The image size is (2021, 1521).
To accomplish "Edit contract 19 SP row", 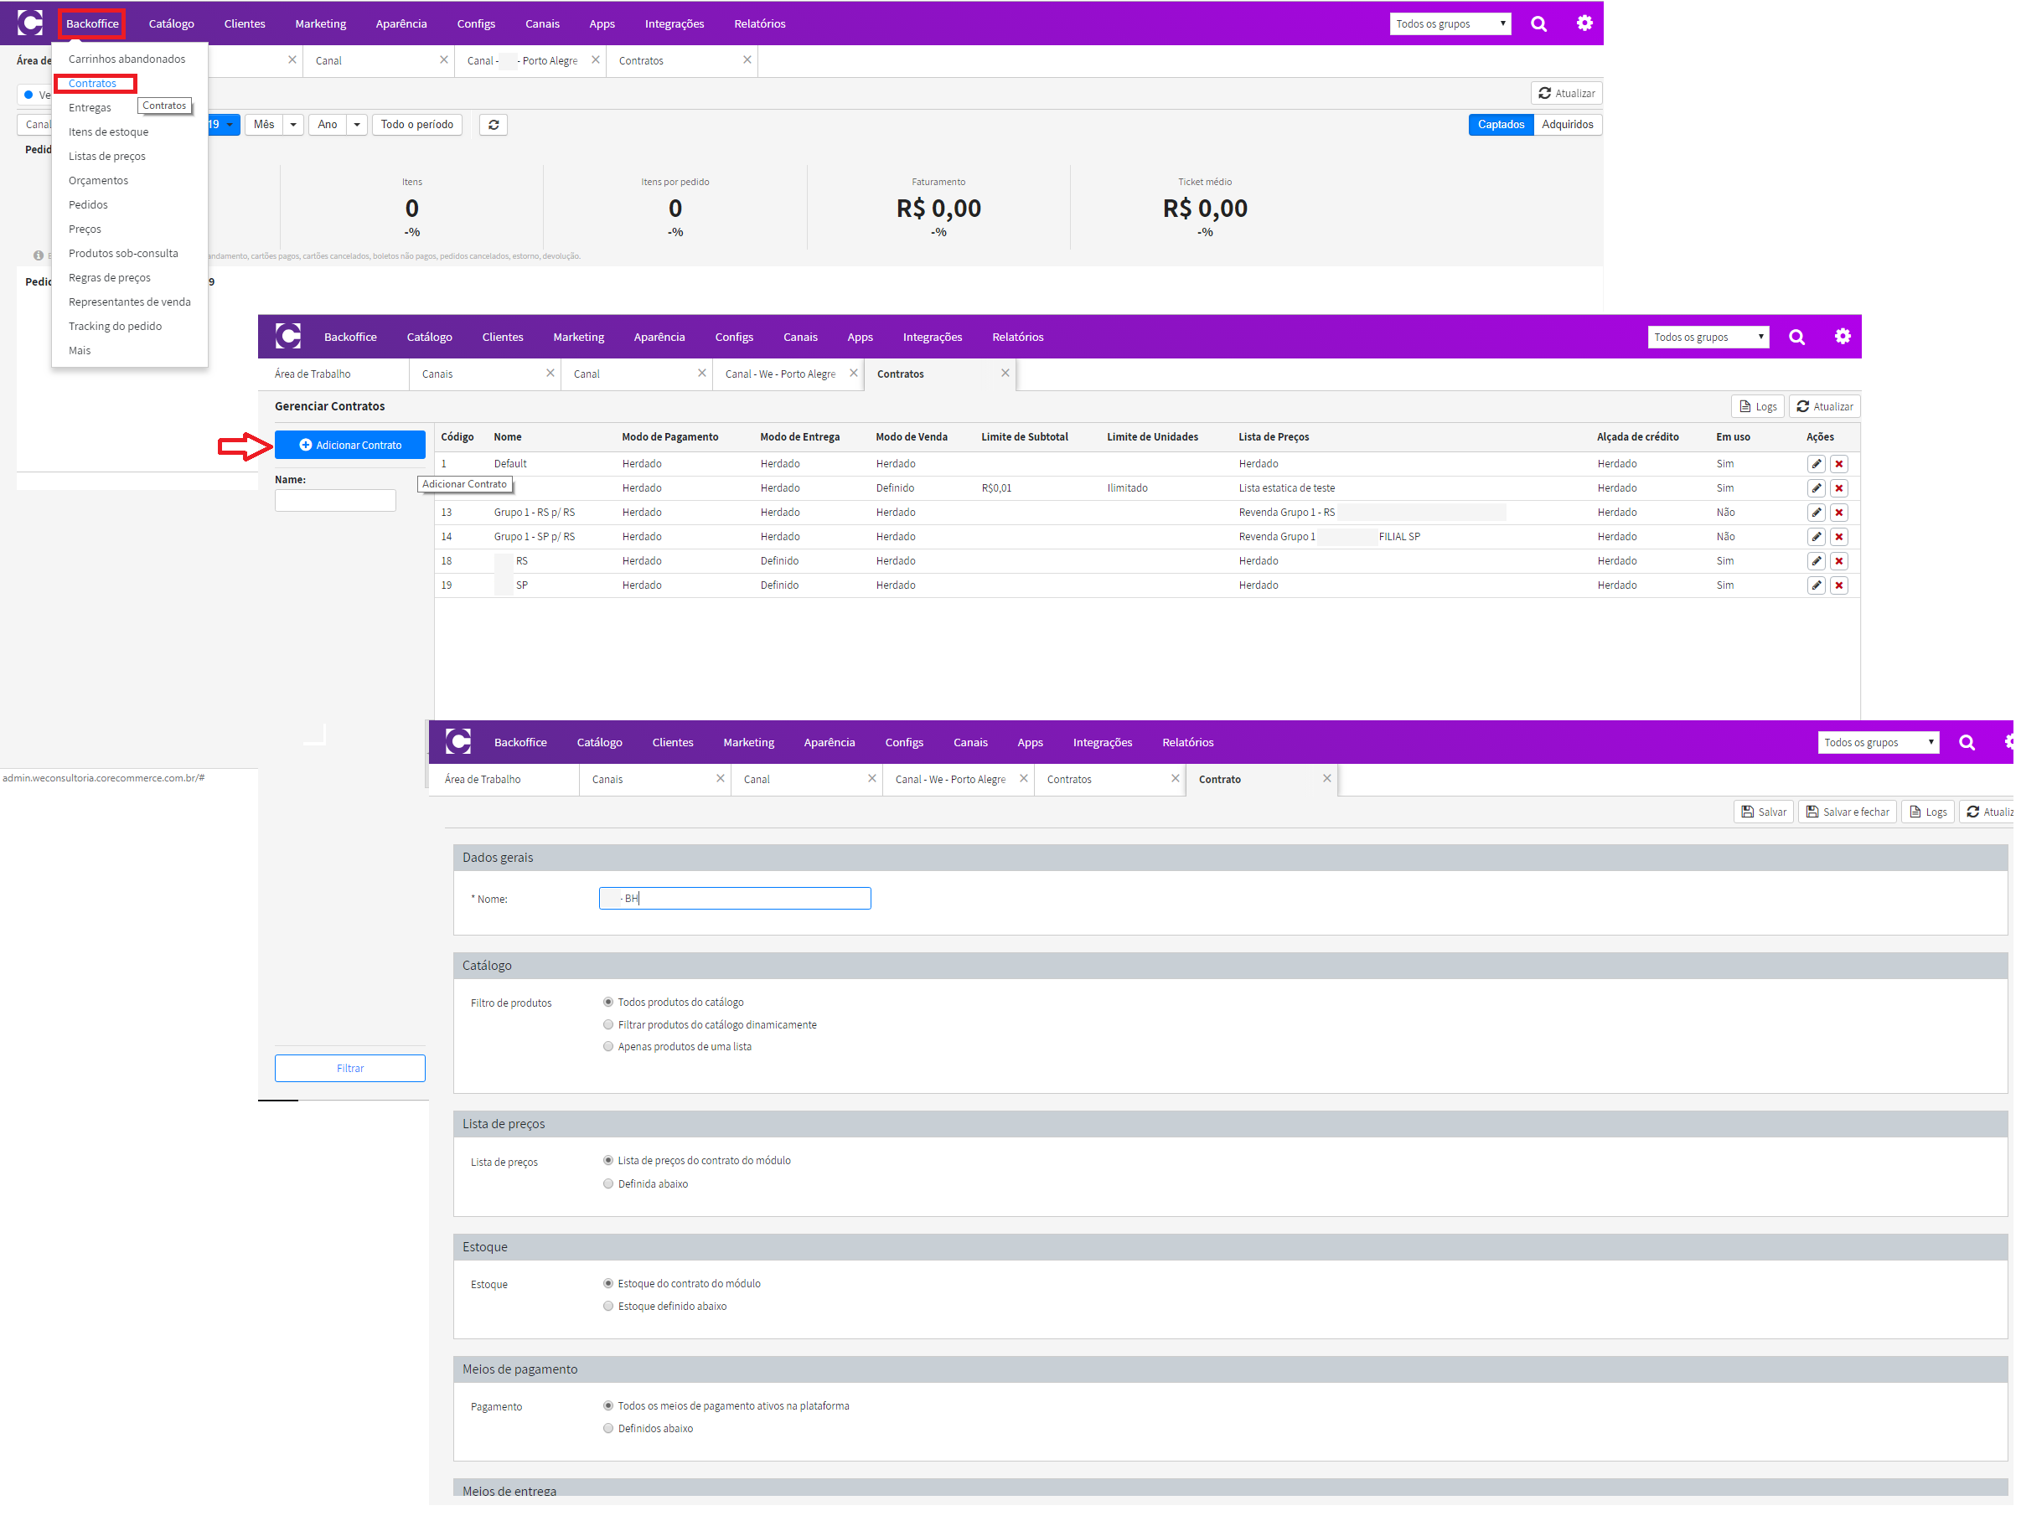I will (x=1816, y=585).
